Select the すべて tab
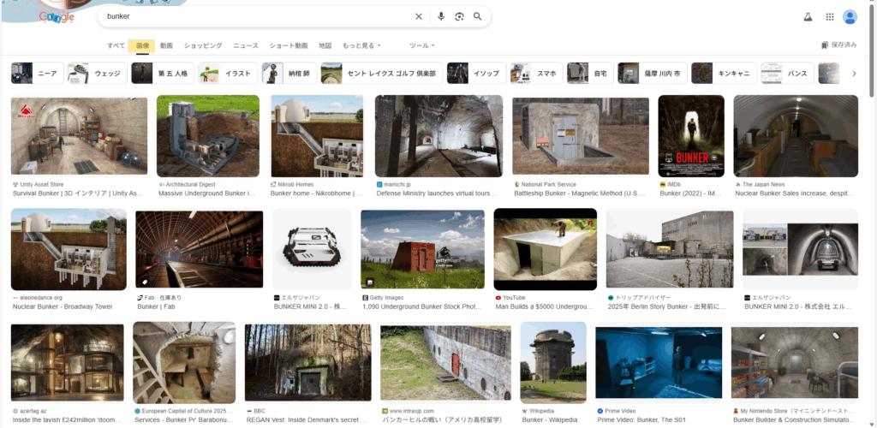 pyautogui.click(x=116, y=45)
